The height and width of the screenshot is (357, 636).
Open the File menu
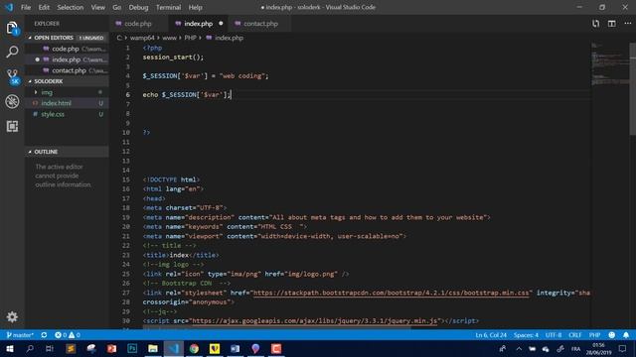pyautogui.click(x=26, y=7)
